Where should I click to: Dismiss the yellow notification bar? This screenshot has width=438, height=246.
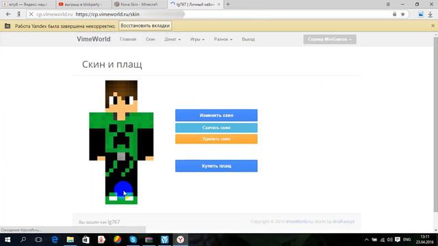point(433,26)
